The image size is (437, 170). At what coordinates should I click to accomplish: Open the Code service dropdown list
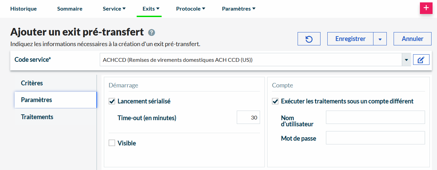click(x=406, y=60)
